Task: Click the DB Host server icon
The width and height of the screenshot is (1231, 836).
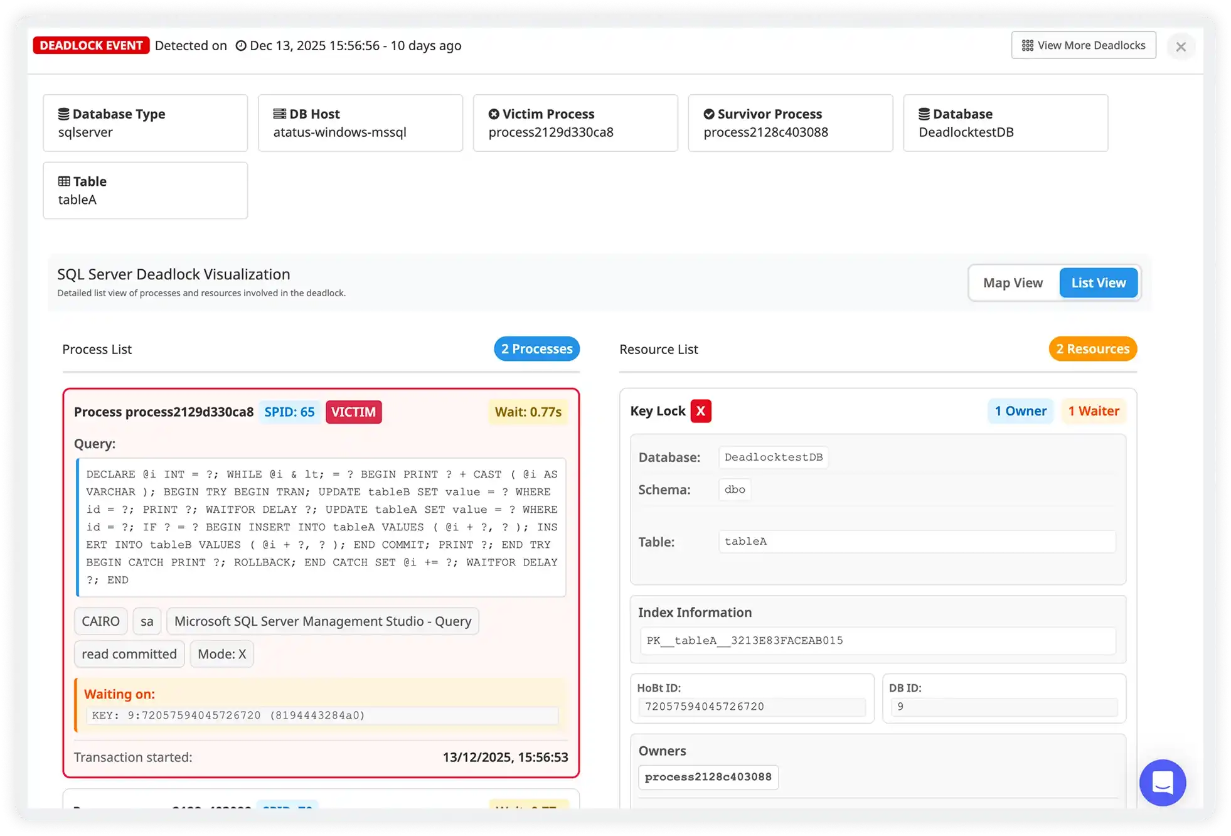Action: (x=279, y=114)
